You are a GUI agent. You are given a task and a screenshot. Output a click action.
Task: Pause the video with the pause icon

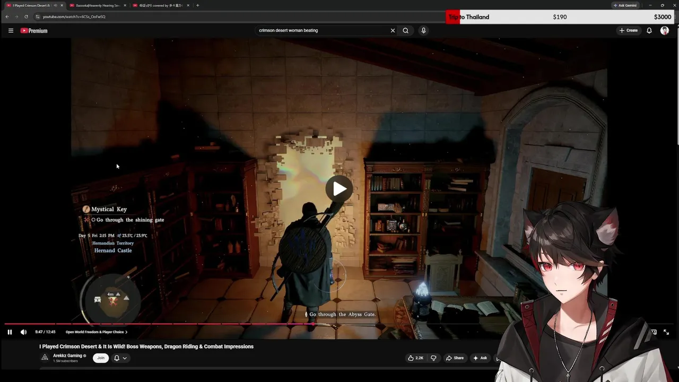point(10,332)
